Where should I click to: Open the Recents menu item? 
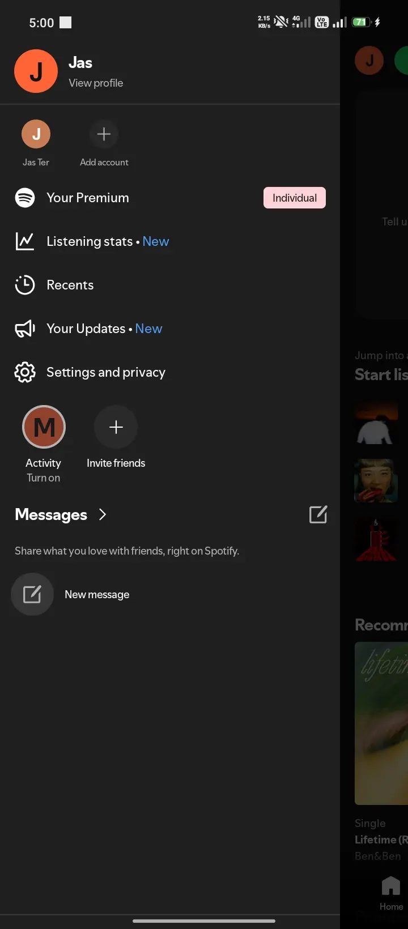(170, 285)
